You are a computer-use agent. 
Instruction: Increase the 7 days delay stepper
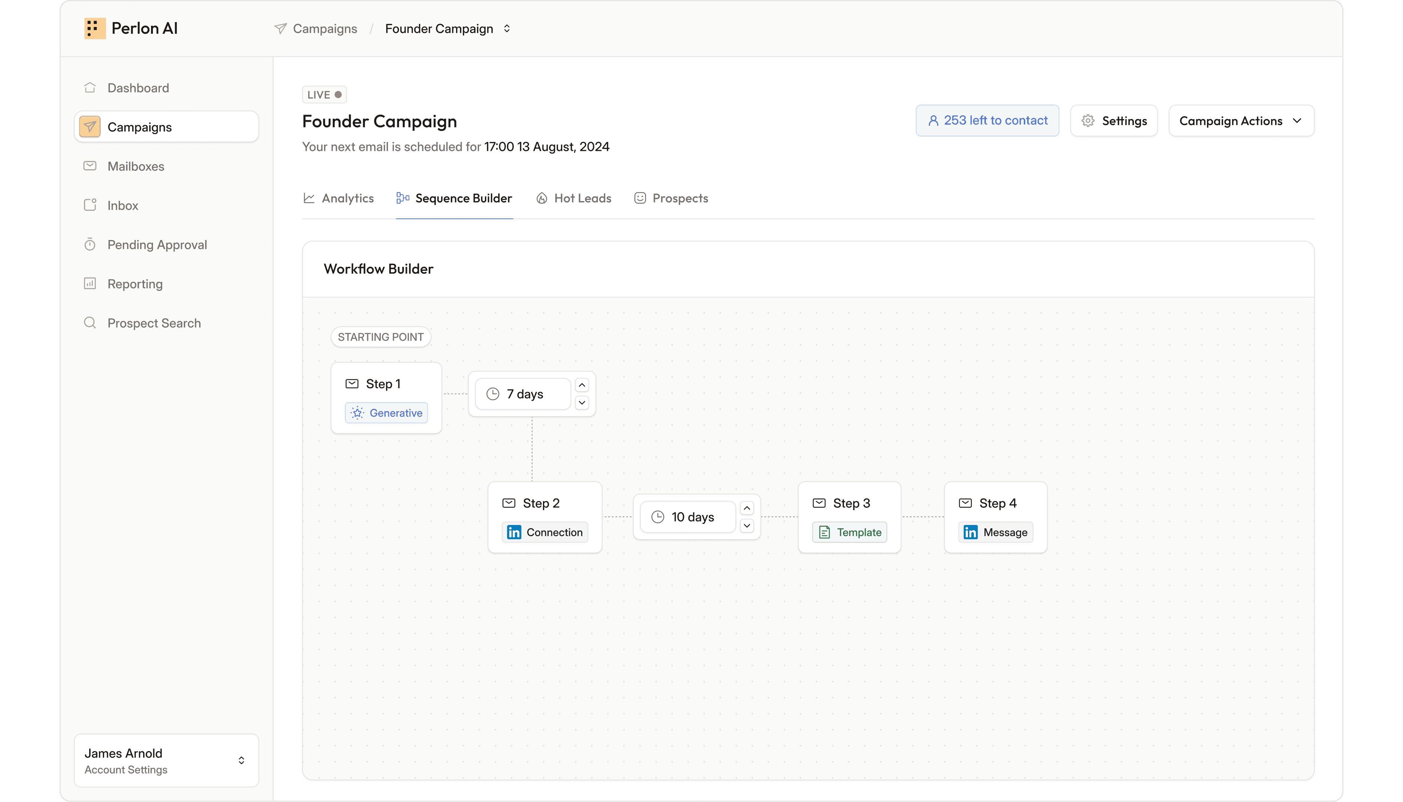(x=582, y=385)
